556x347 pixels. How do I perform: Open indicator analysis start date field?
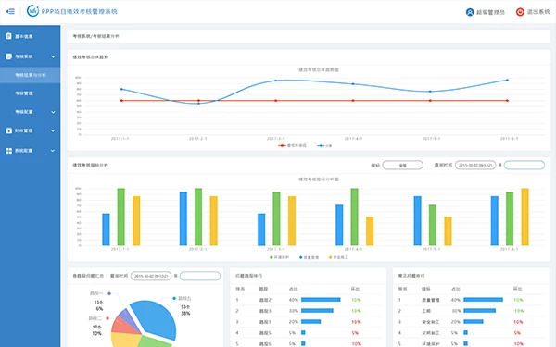[x=475, y=166]
